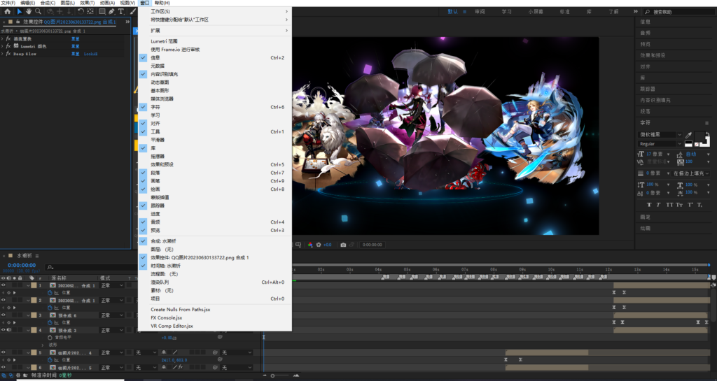The image size is (717, 381).
Task: Expand the Deep Glow effect properties
Action: pos(2,53)
